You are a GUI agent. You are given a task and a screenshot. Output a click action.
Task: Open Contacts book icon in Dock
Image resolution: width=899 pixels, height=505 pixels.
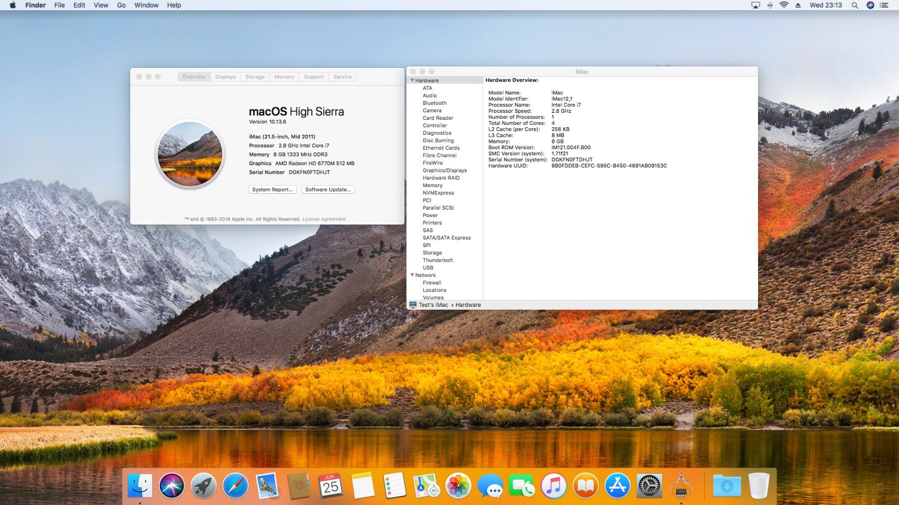pyautogui.click(x=299, y=486)
